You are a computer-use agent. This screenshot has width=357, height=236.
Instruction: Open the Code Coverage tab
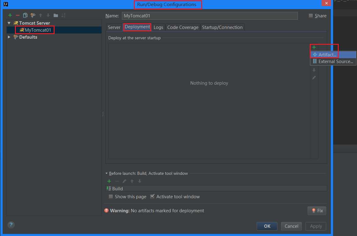point(183,27)
